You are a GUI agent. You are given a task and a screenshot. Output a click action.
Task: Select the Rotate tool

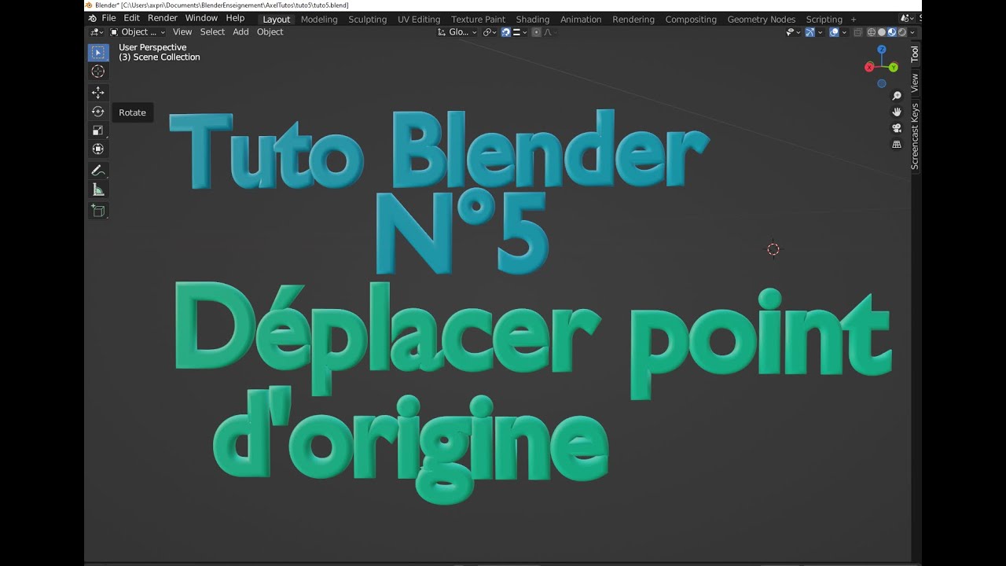coord(98,112)
